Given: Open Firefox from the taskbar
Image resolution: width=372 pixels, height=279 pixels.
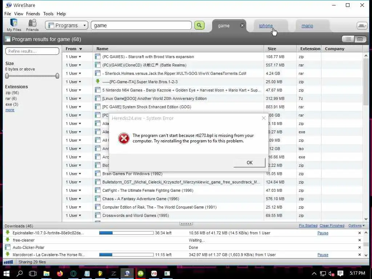Looking at the screenshot, I should click(x=60, y=274).
